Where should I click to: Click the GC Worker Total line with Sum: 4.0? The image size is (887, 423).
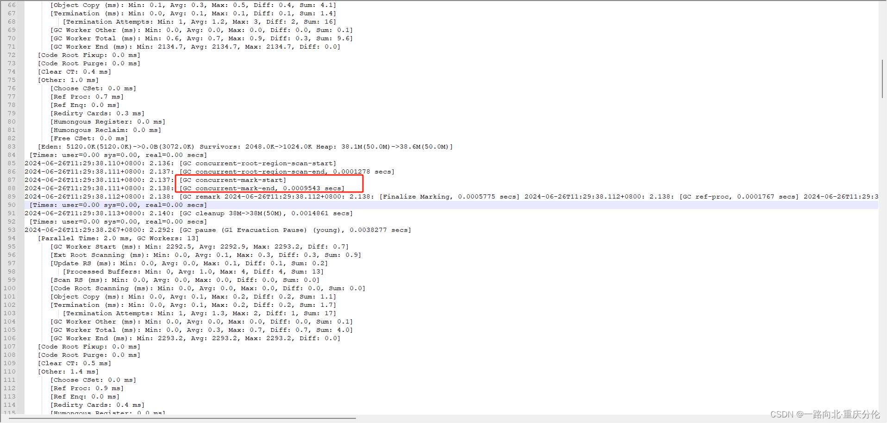(202, 330)
